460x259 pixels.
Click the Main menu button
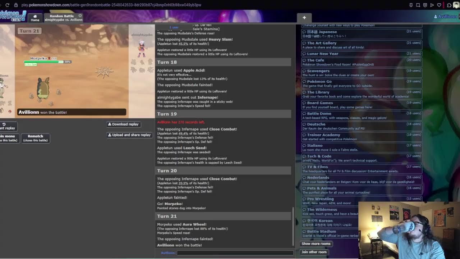[x=9, y=138]
